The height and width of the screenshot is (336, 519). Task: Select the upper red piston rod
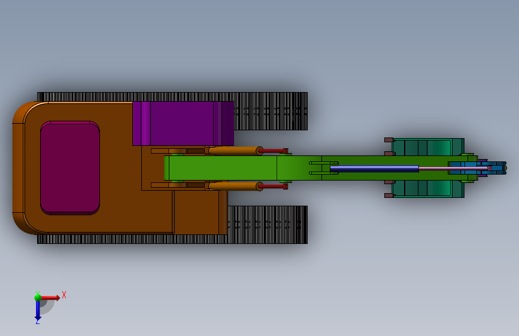coord(274,151)
